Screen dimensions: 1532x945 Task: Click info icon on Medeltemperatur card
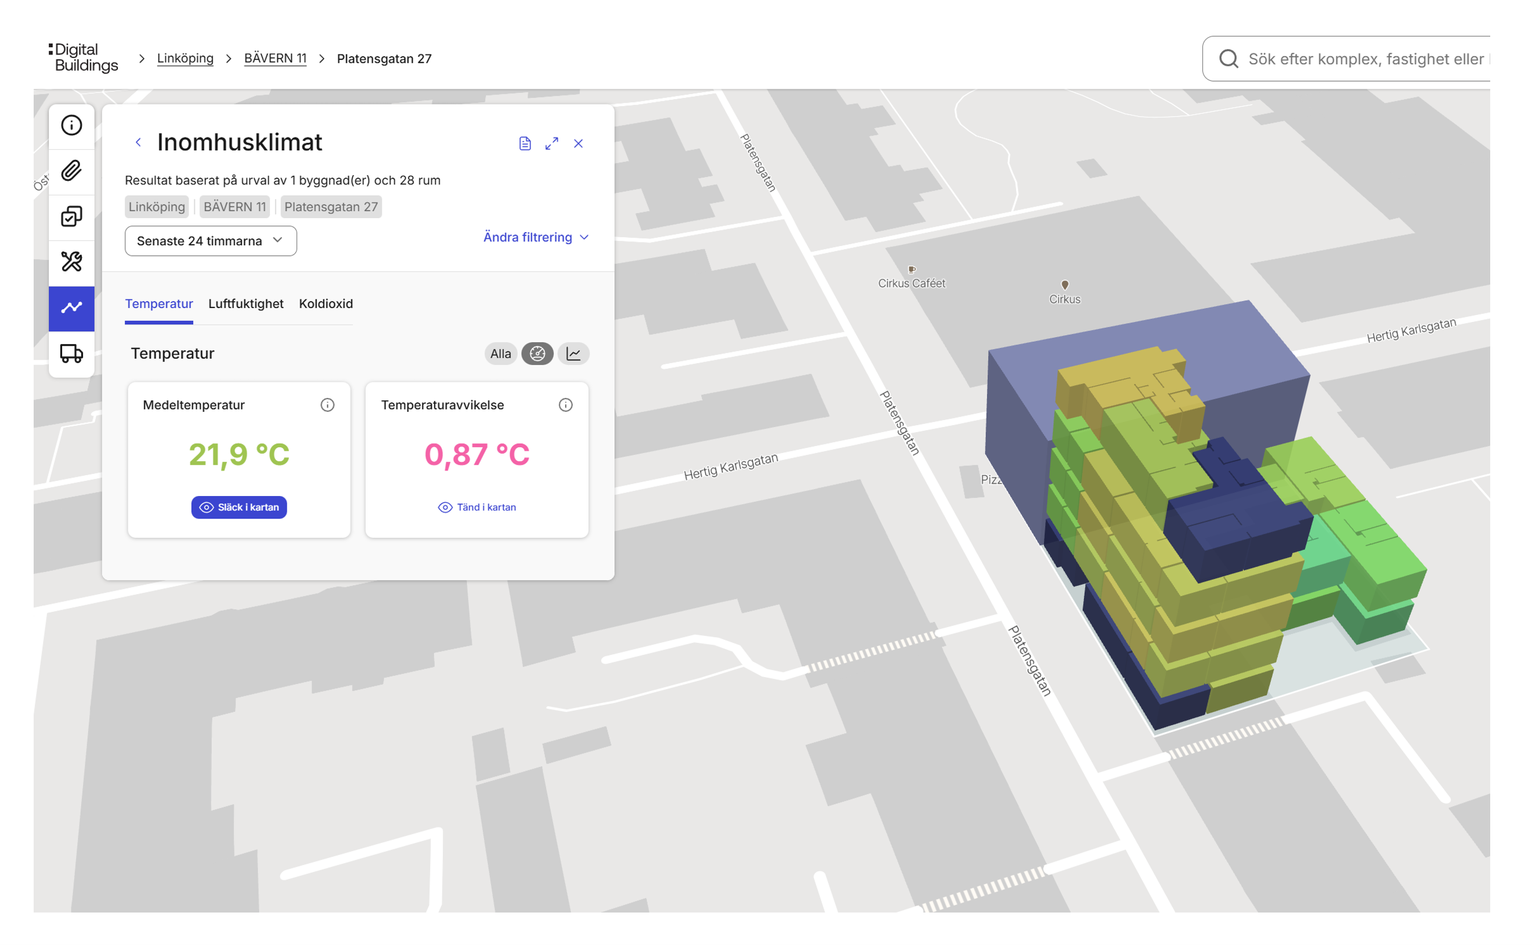(x=327, y=405)
